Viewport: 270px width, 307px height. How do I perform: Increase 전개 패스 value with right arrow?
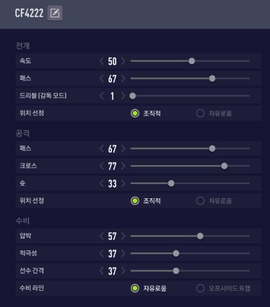123,78
